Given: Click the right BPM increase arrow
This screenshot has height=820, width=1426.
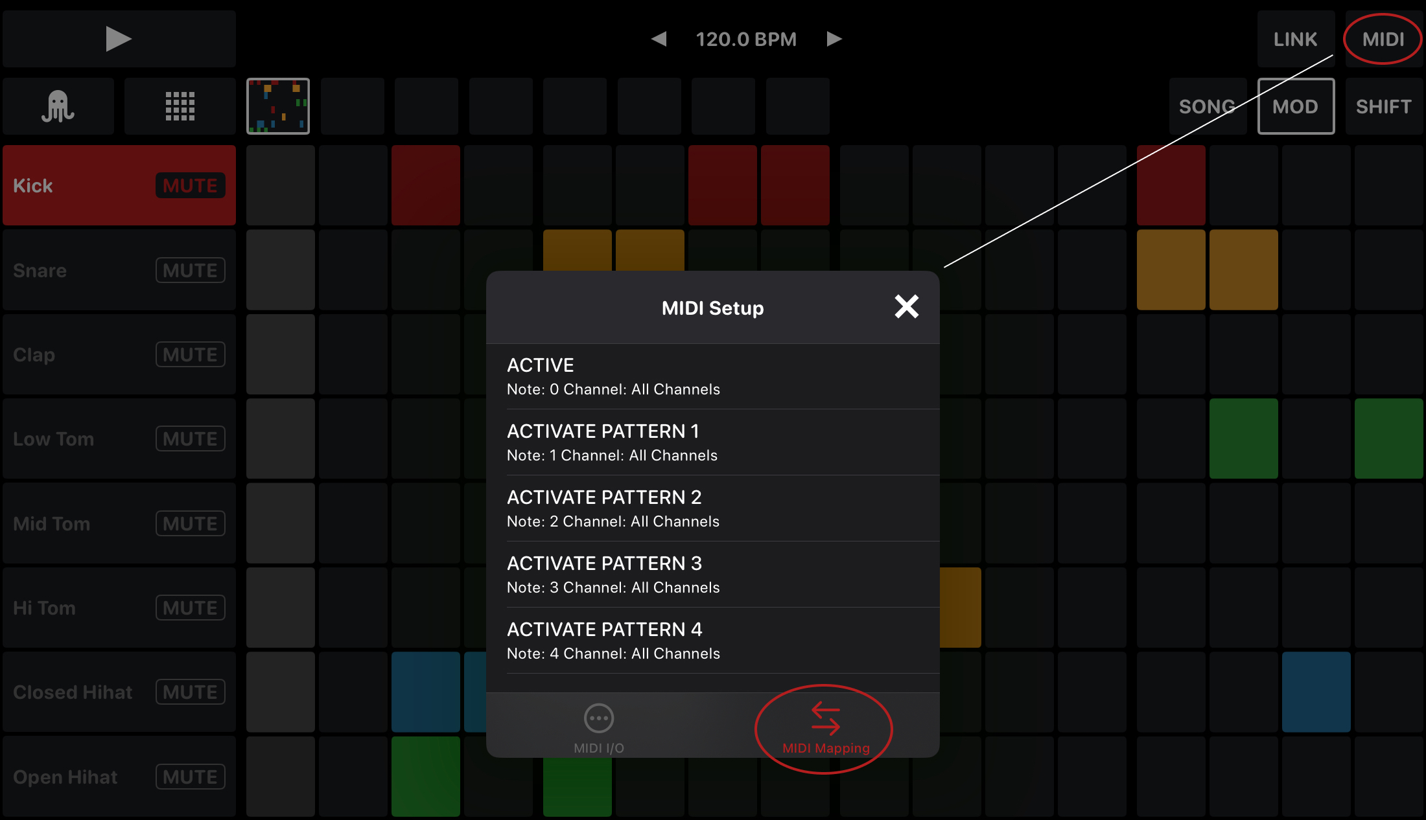Looking at the screenshot, I should tap(834, 39).
